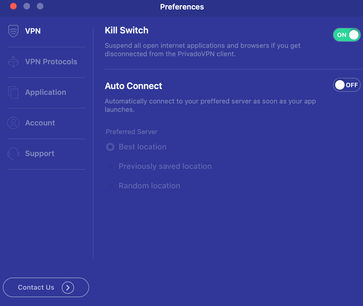Click the Preferences window title
Screen dimensions: 363x306
(x=182, y=7)
